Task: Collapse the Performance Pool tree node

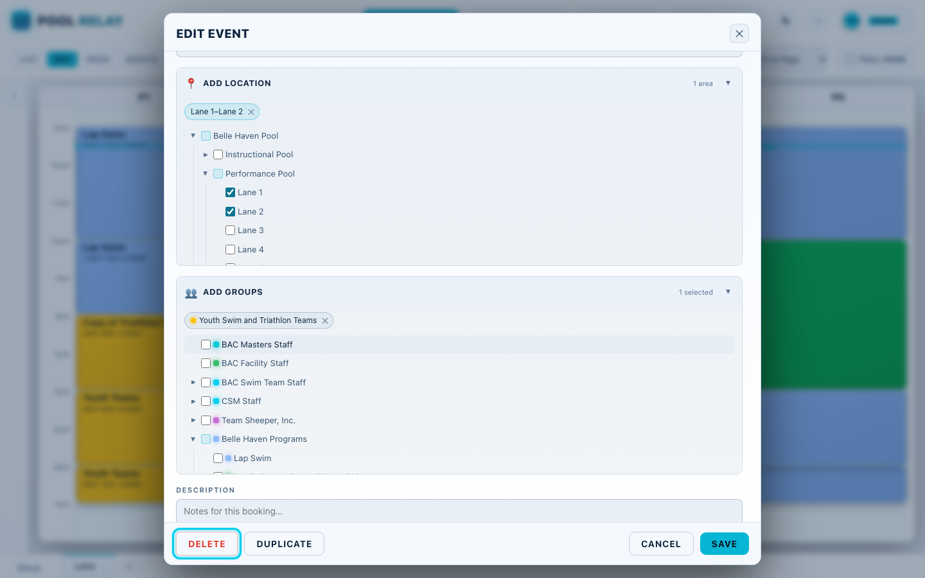Action: pyautogui.click(x=206, y=173)
